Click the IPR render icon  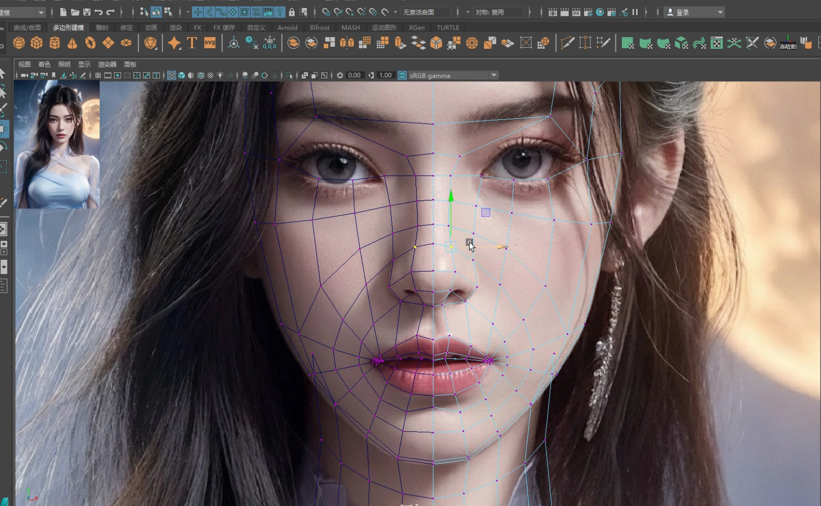(x=576, y=12)
